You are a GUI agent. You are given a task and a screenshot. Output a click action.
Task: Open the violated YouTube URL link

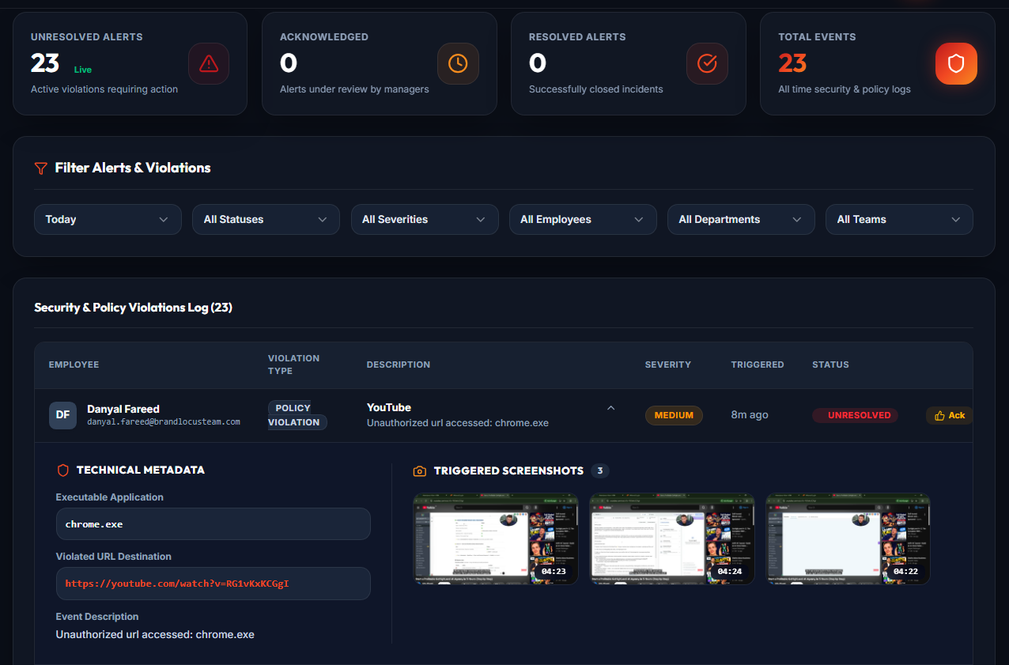coord(177,584)
